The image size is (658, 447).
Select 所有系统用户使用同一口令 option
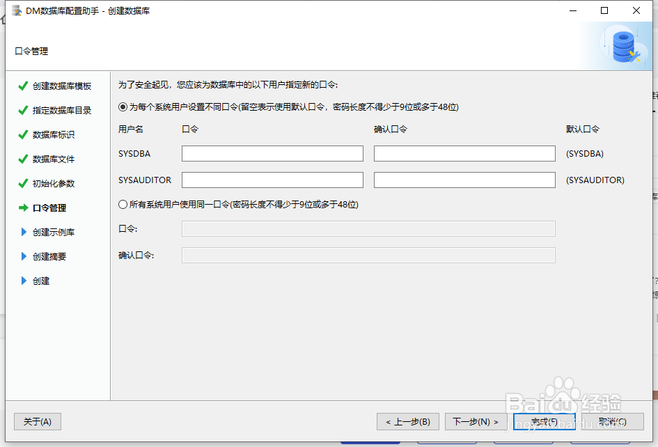[121, 204]
